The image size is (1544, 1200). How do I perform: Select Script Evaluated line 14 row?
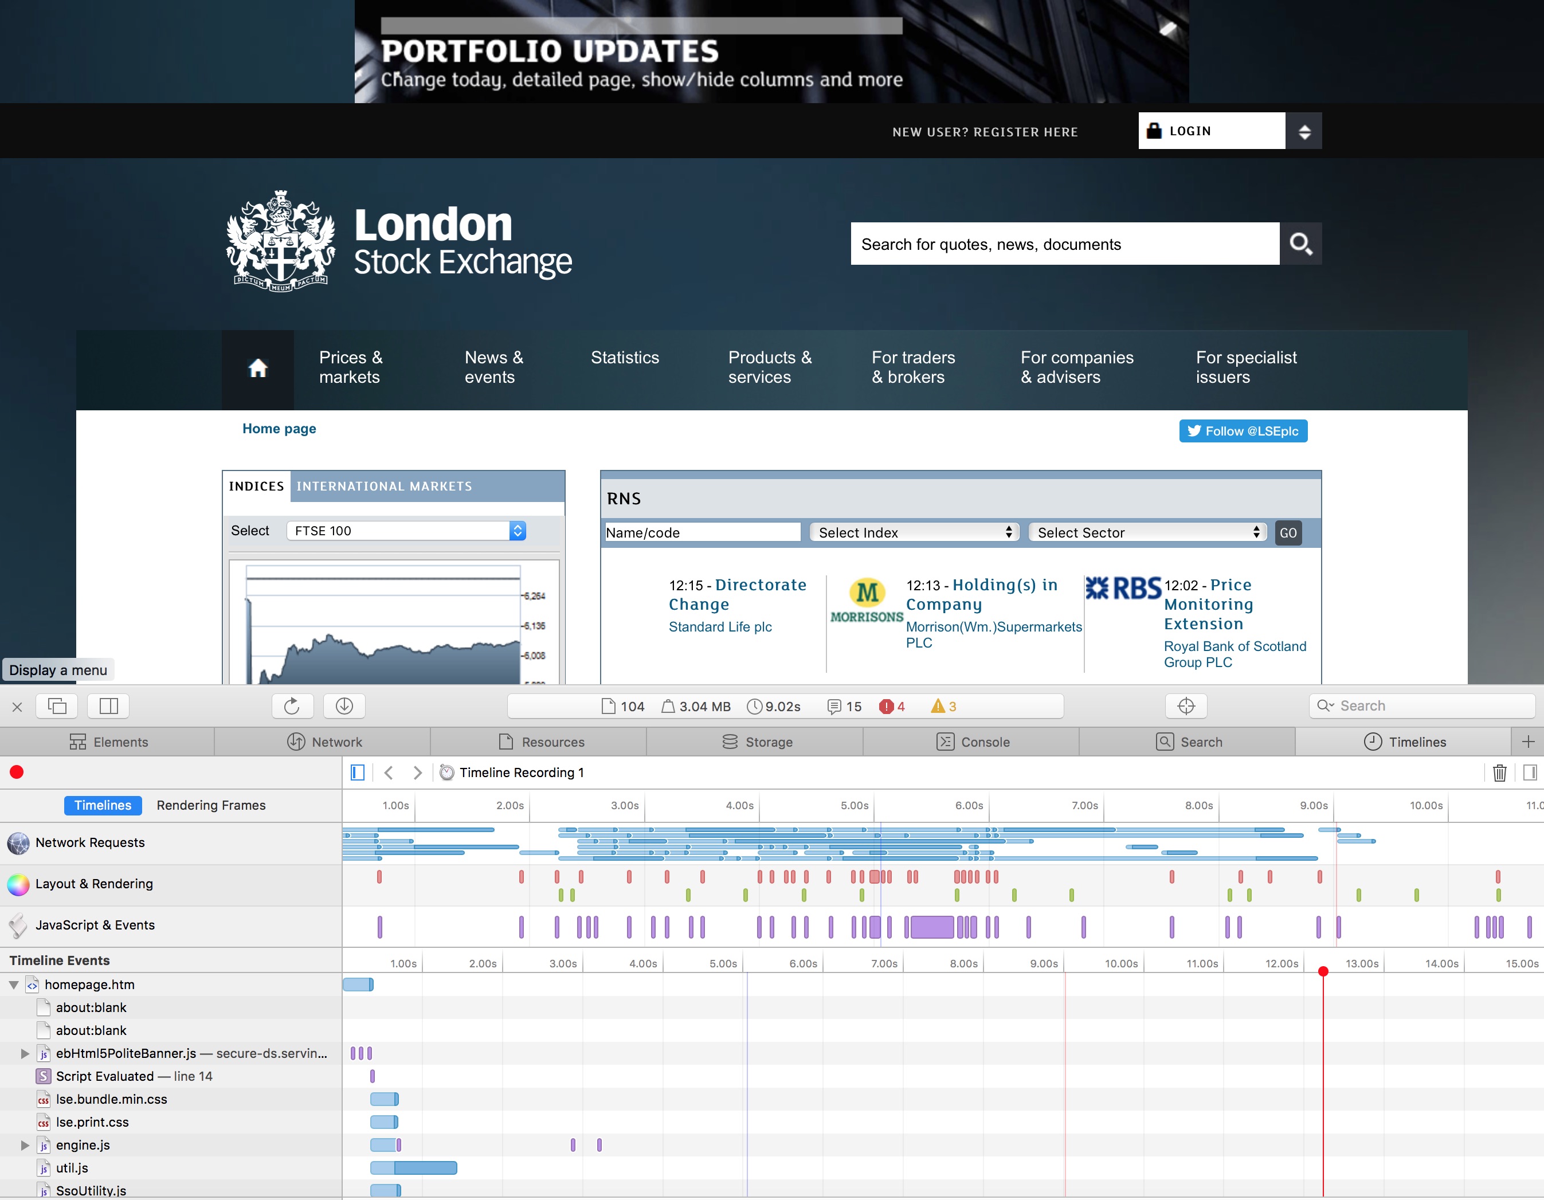(x=171, y=1076)
